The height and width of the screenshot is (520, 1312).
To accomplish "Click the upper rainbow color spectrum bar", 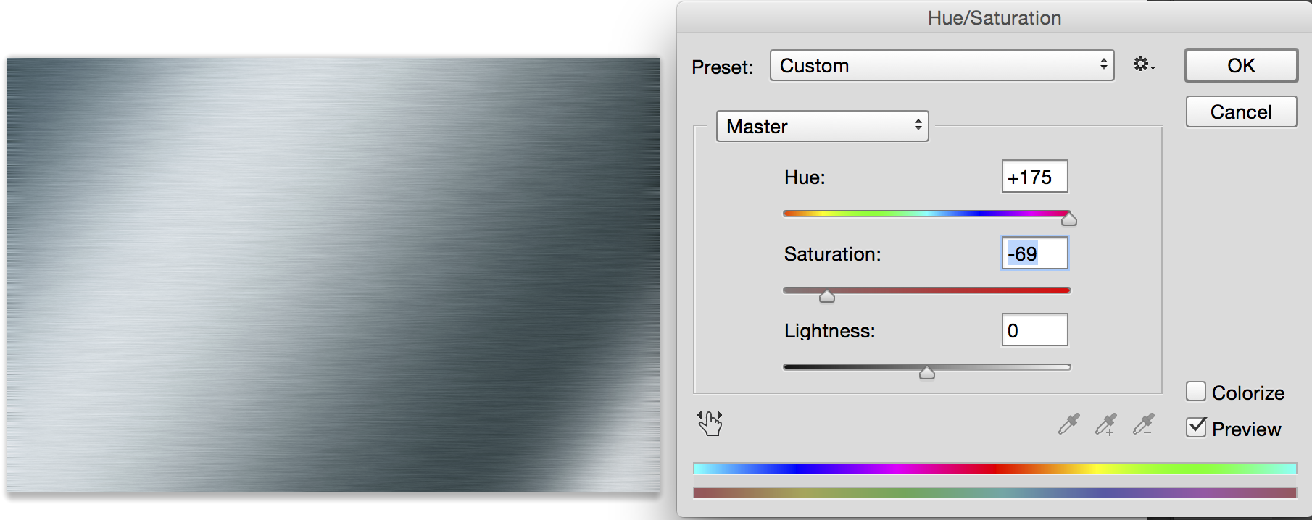I will click(x=995, y=469).
